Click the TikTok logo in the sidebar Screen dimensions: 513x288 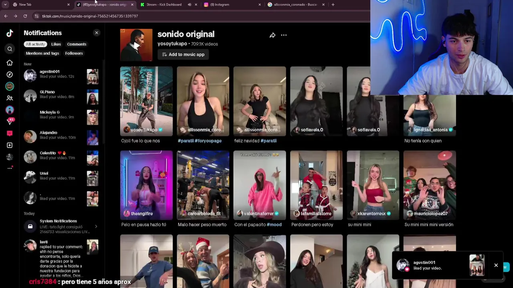pyautogui.click(x=10, y=33)
